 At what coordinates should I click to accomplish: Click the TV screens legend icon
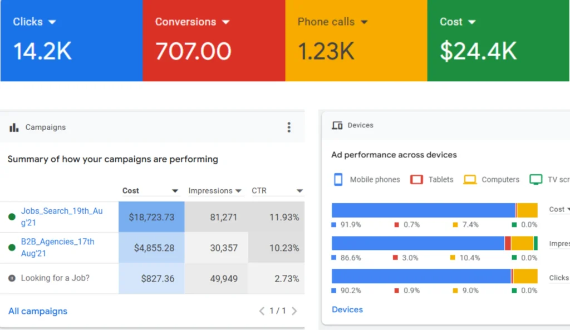coord(536,179)
